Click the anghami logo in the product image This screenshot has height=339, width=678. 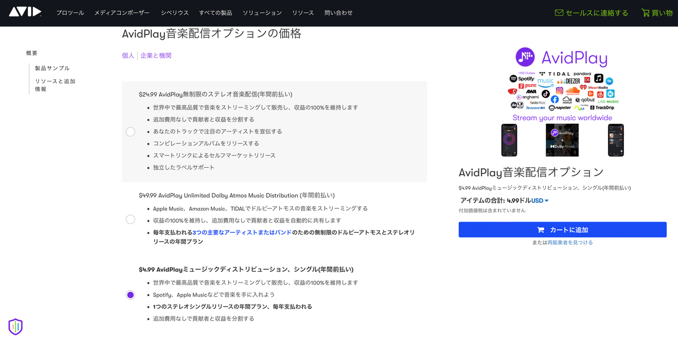coord(528,97)
